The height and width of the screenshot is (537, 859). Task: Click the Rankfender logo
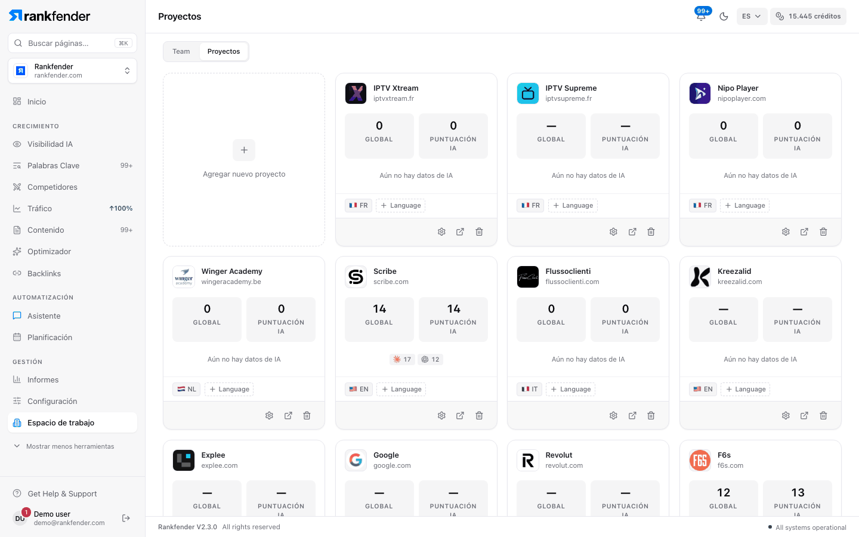[x=50, y=16]
